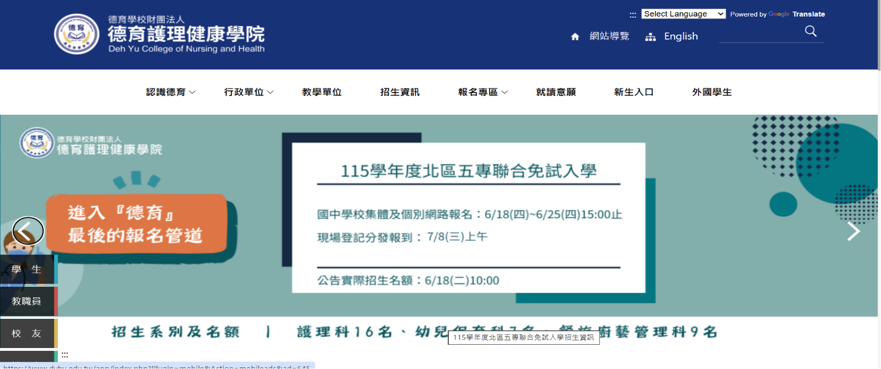Click the home icon beside 網站導覽
This screenshot has width=881, height=369.
[575, 36]
